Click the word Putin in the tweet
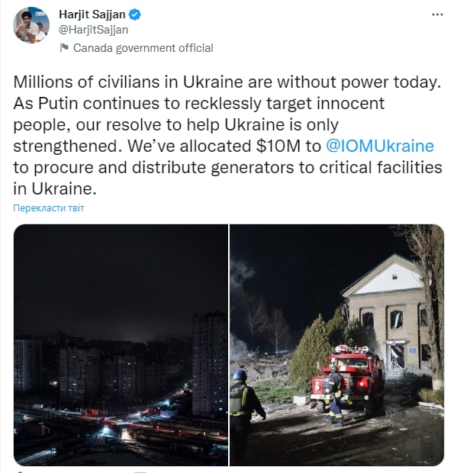Screen dimensions: 457x473 (58, 104)
